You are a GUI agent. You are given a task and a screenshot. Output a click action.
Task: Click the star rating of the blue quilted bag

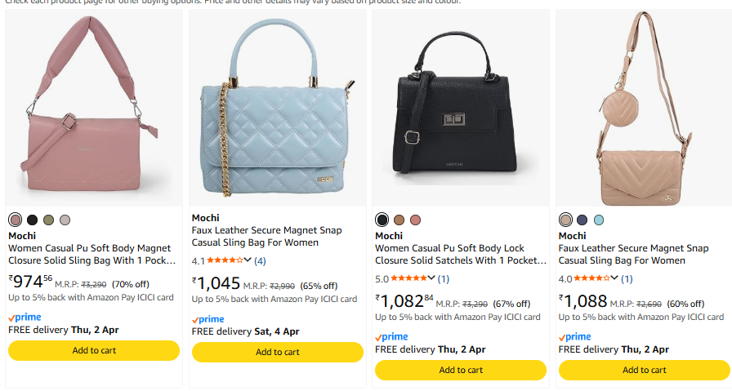[225, 260]
